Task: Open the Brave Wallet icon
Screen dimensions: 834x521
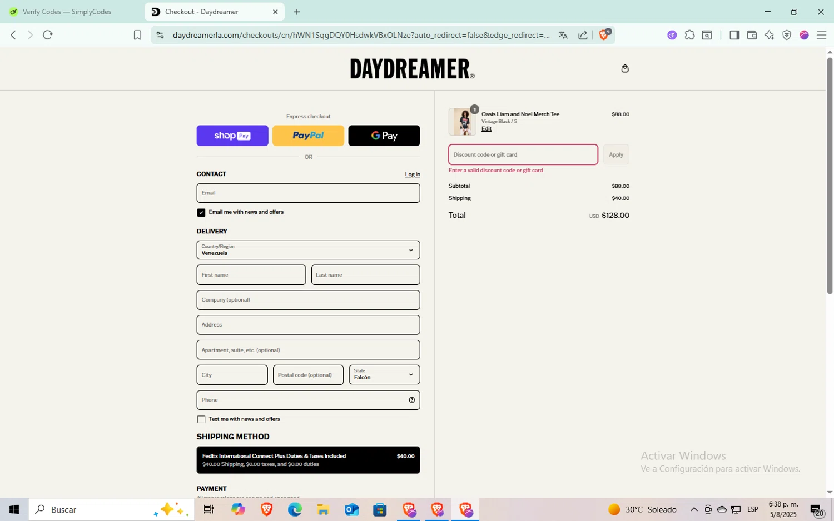Action: (x=752, y=35)
